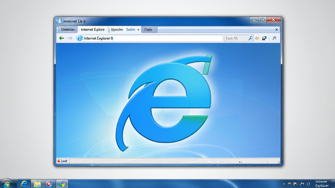Switch to the first tab on the left
The height and width of the screenshot is (188, 335).
pyautogui.click(x=68, y=30)
